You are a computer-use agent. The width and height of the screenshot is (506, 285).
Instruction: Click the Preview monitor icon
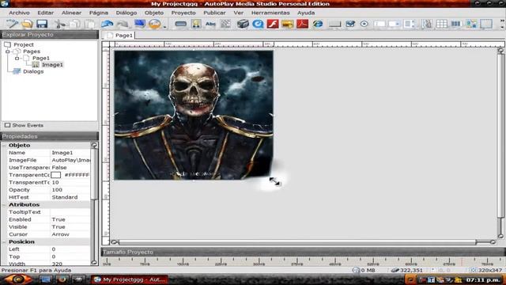140,24
